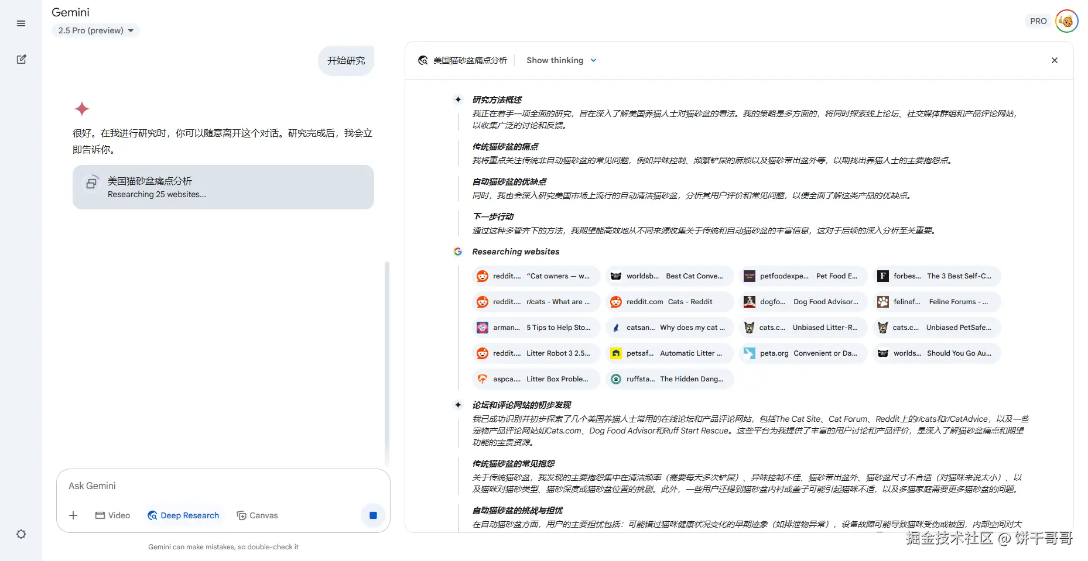Click the 美国猫砂盆痛点分析 panel title

[x=470, y=60]
